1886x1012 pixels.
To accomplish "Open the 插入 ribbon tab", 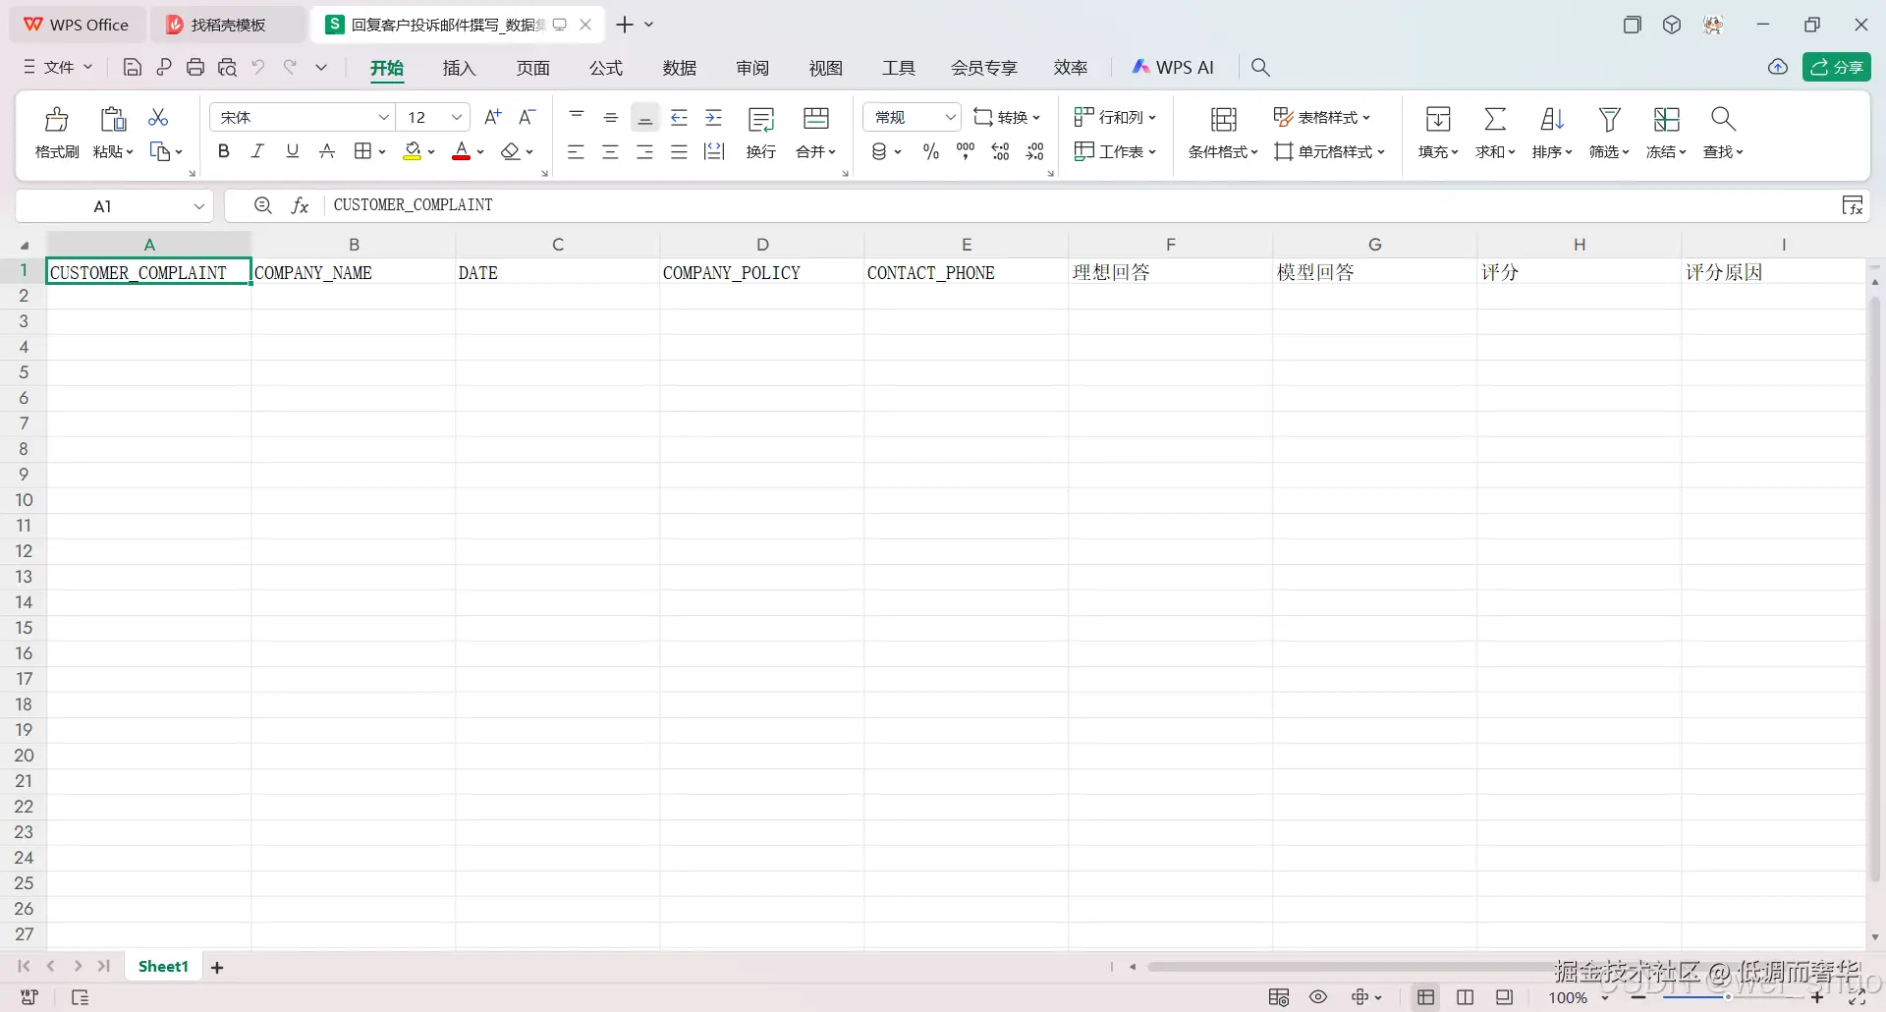I will [x=459, y=68].
